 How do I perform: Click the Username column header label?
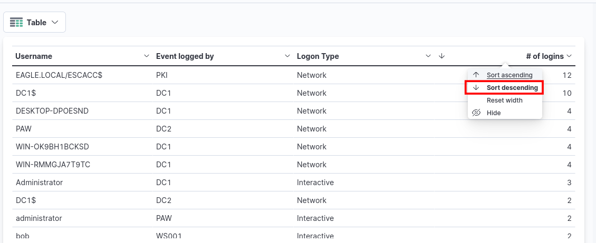pyautogui.click(x=34, y=56)
